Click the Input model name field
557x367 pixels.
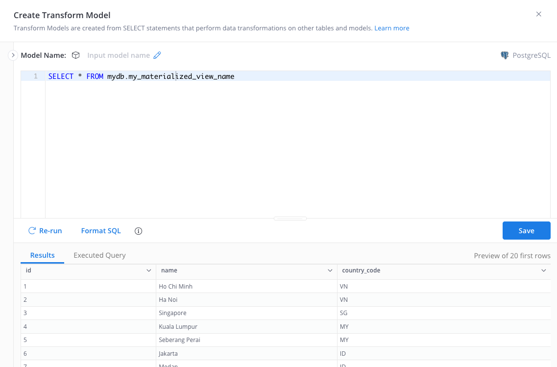119,55
